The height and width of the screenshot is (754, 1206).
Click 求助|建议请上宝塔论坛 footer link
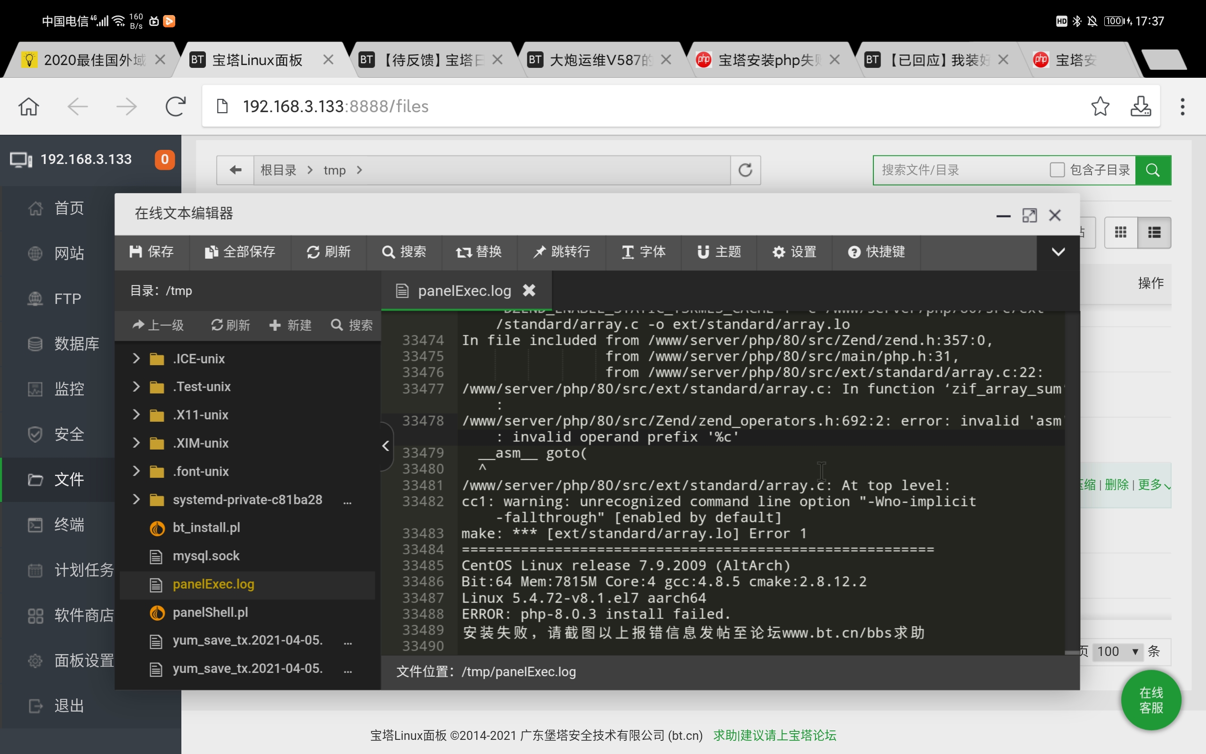coord(774,735)
